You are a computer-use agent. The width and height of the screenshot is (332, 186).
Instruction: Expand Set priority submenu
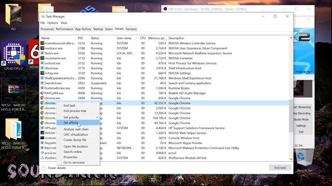point(78,117)
